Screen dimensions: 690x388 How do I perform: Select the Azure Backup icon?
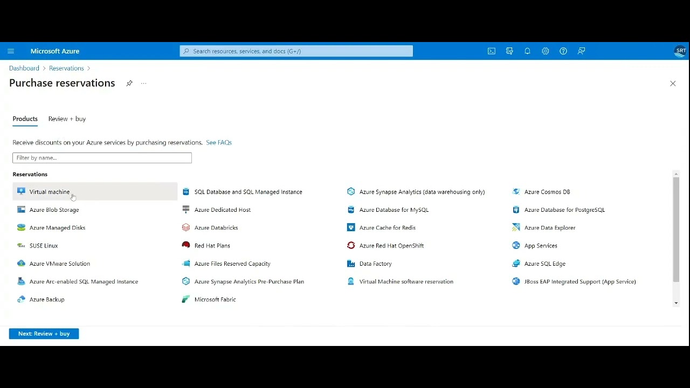pos(21,299)
